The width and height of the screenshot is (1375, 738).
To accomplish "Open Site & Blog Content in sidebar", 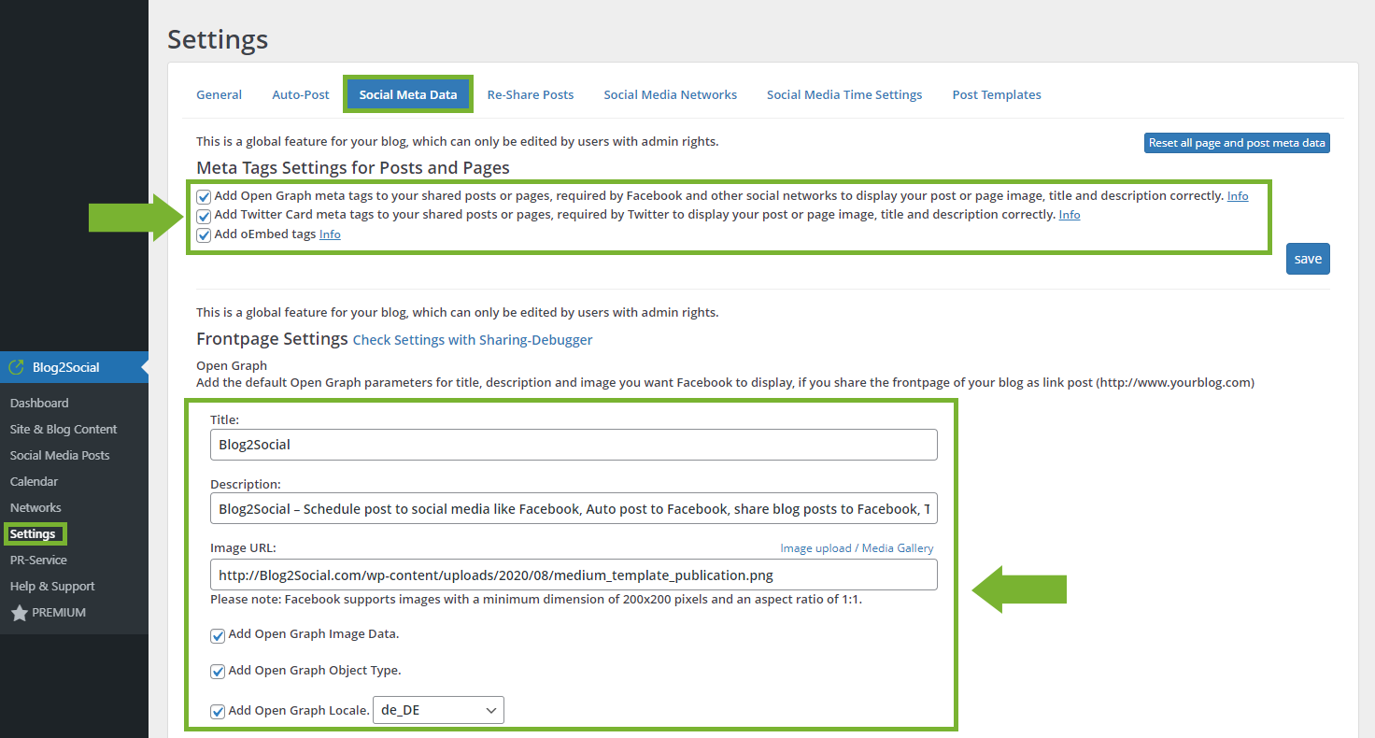I will pyautogui.click(x=64, y=429).
